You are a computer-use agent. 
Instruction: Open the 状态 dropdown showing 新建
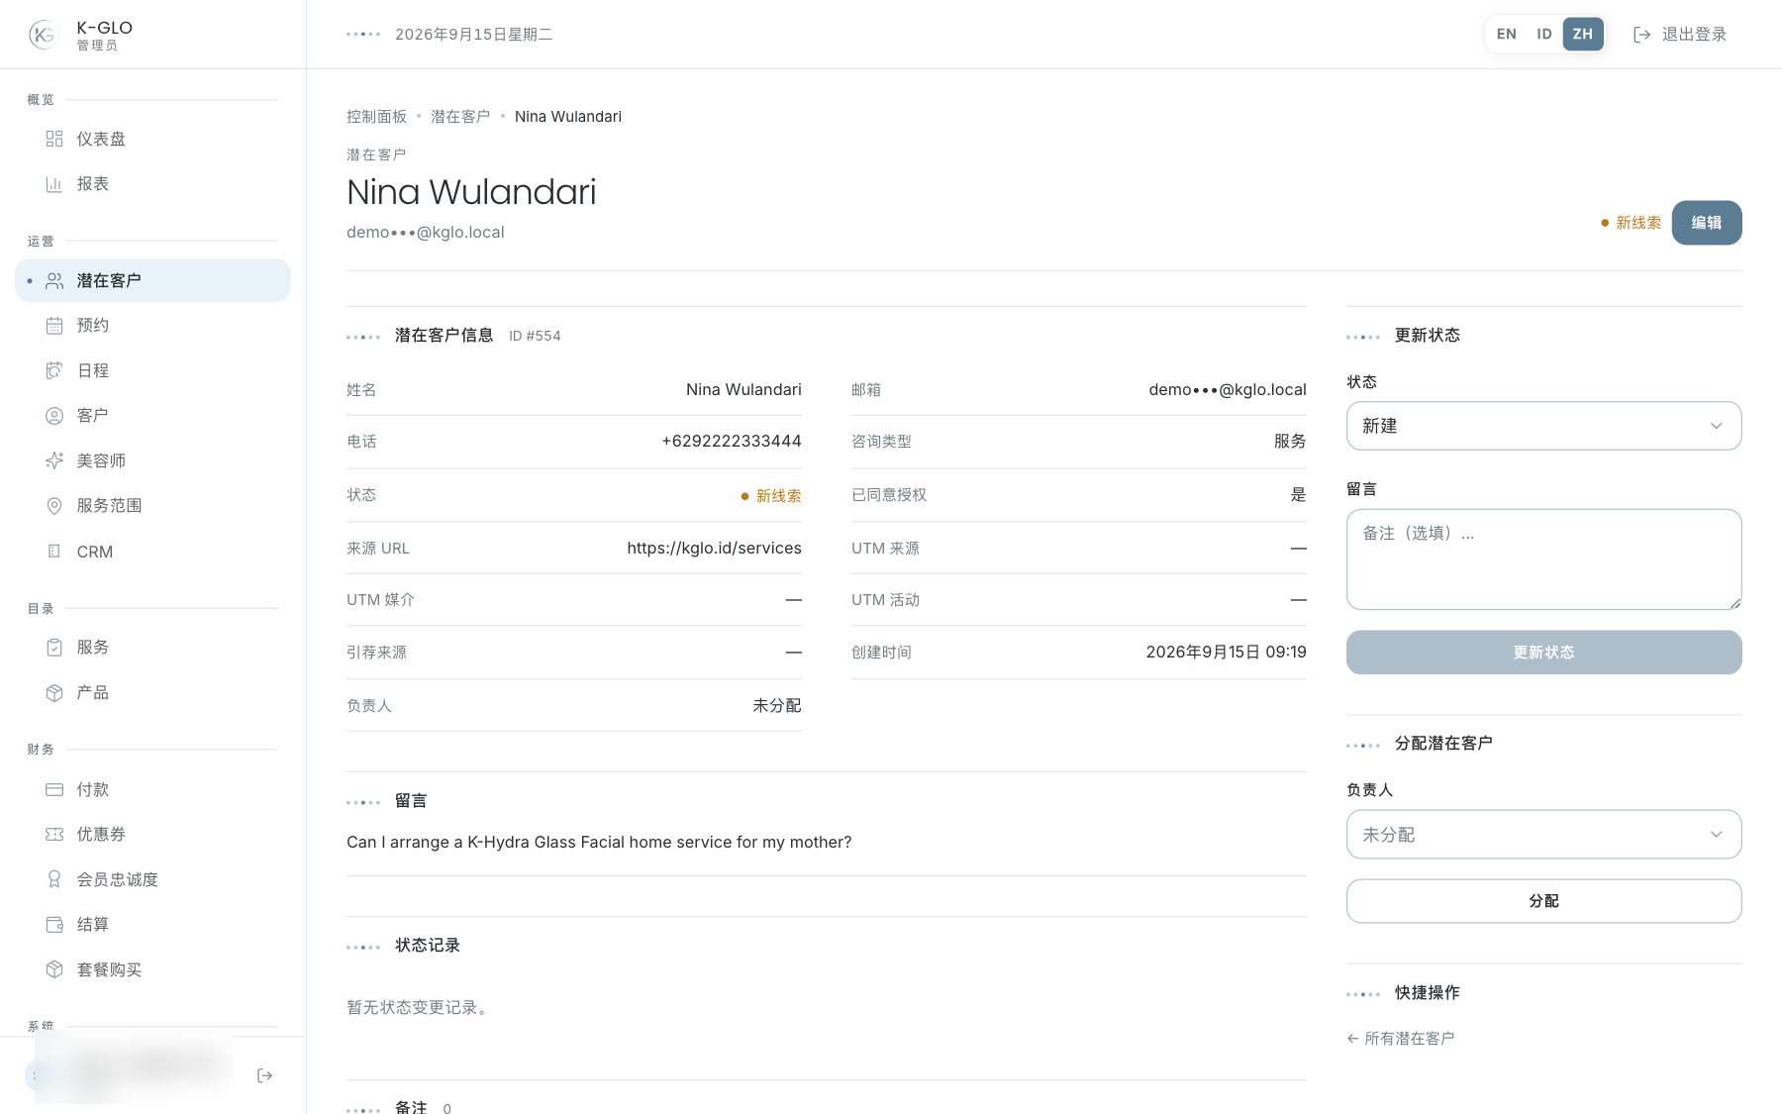coord(1543,426)
